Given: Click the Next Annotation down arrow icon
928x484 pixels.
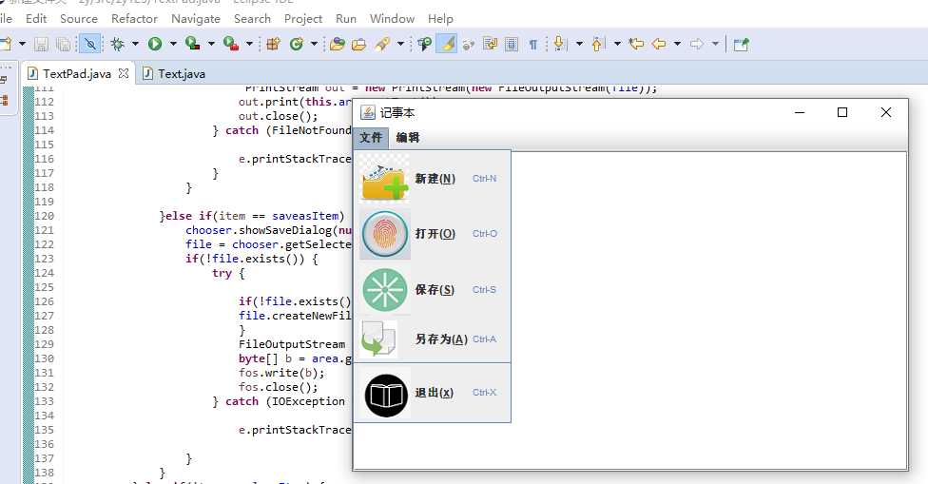Looking at the screenshot, I should pyautogui.click(x=559, y=44).
